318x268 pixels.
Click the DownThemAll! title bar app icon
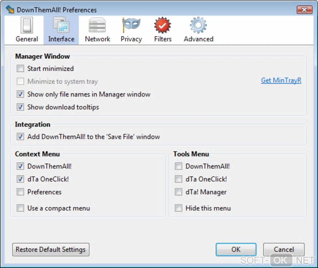pos(10,9)
